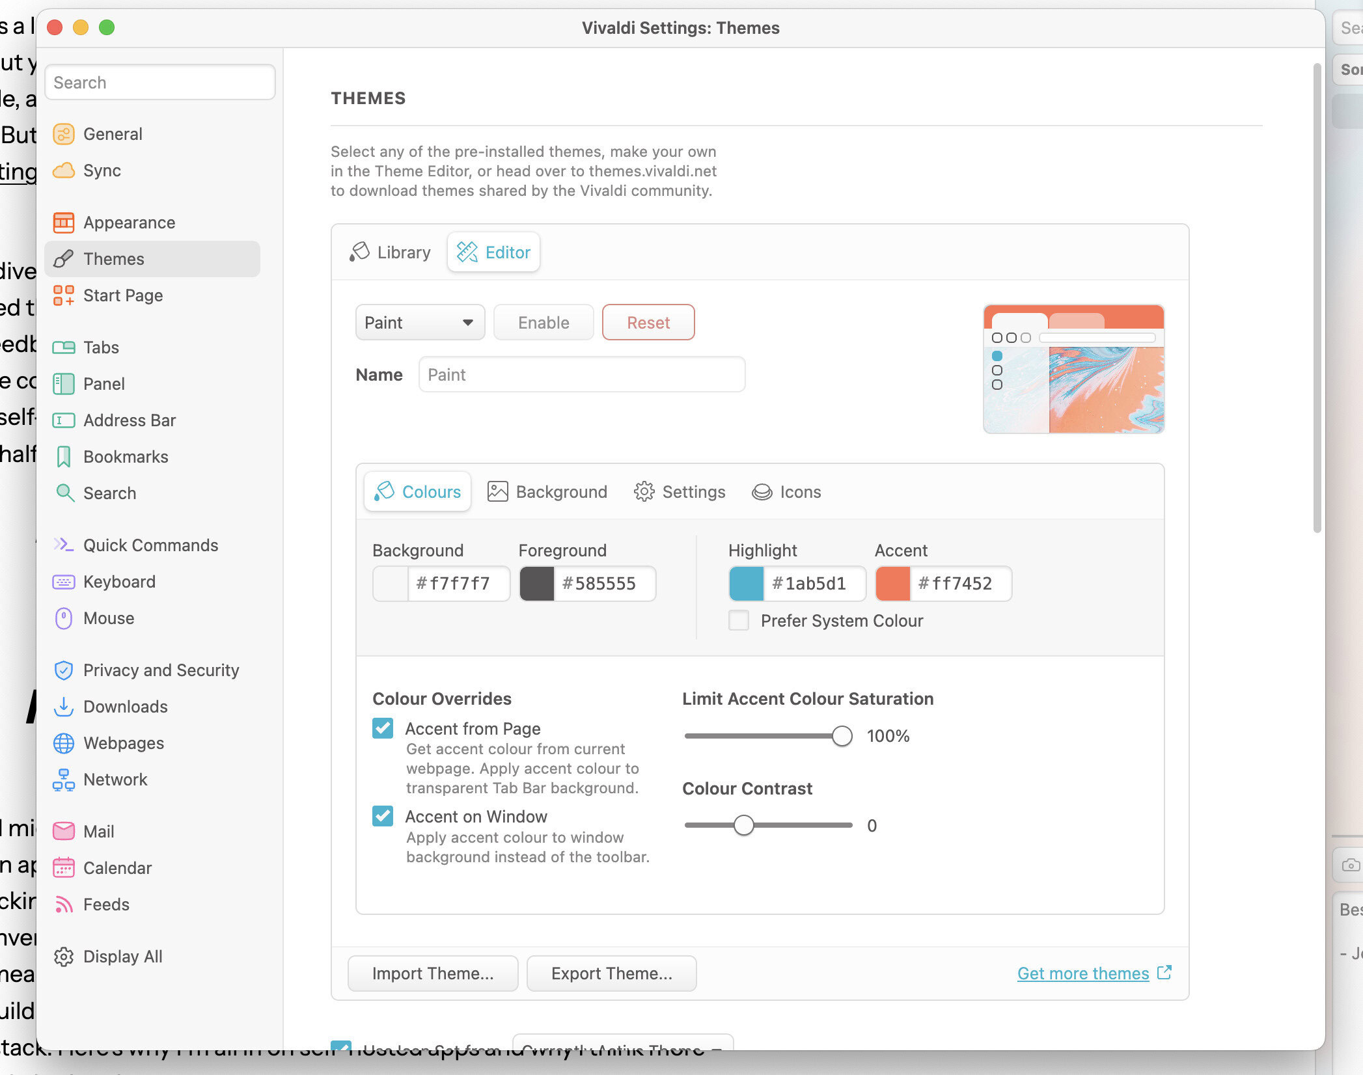The image size is (1363, 1075).
Task: Click the Accent colour swatch
Action: pyautogui.click(x=892, y=584)
